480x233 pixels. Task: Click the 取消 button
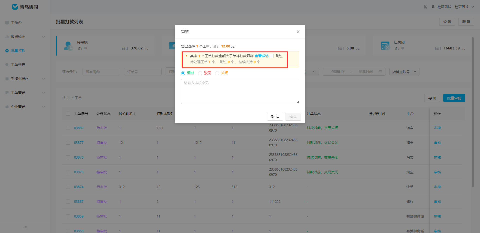click(275, 117)
